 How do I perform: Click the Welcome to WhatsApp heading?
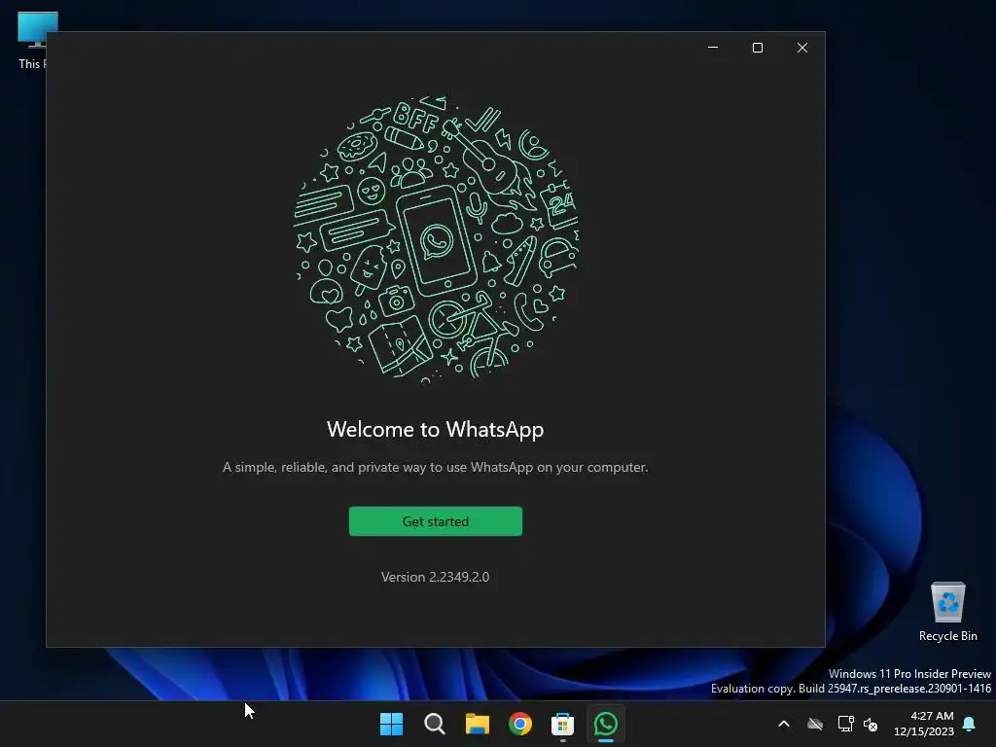click(x=435, y=429)
